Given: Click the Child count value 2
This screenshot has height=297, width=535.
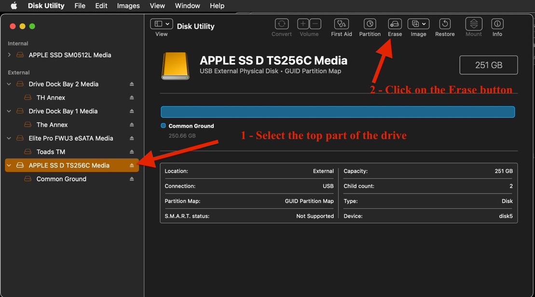Looking at the screenshot, I should tap(511, 186).
